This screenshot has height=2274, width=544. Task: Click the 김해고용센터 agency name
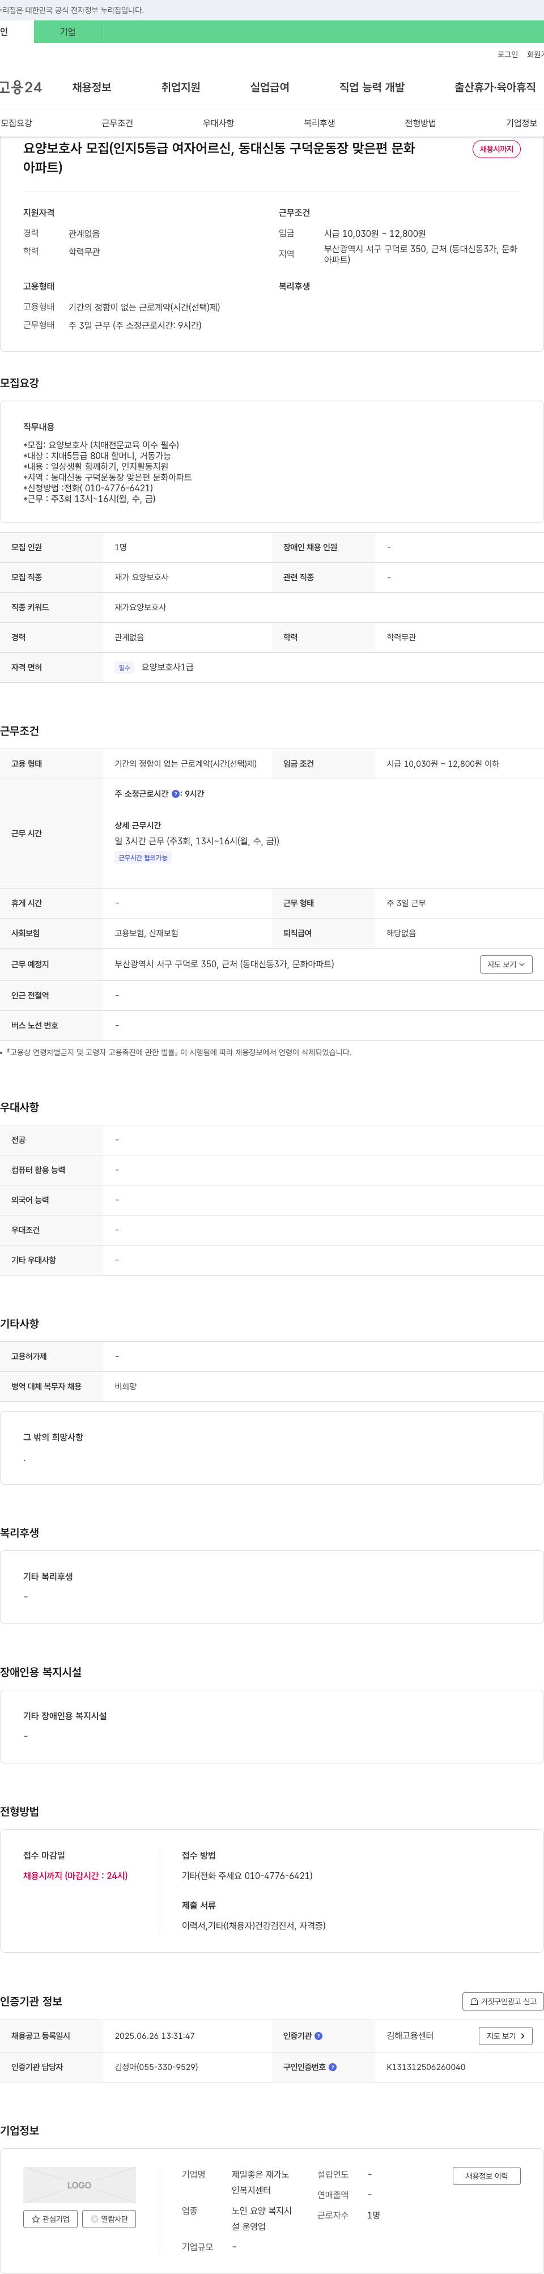click(x=410, y=2035)
